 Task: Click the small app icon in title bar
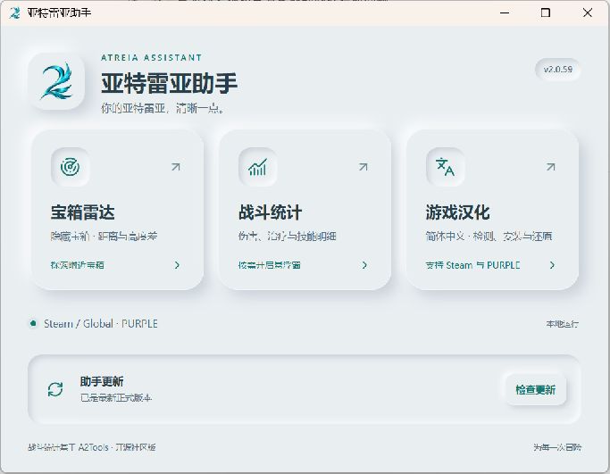15,12
